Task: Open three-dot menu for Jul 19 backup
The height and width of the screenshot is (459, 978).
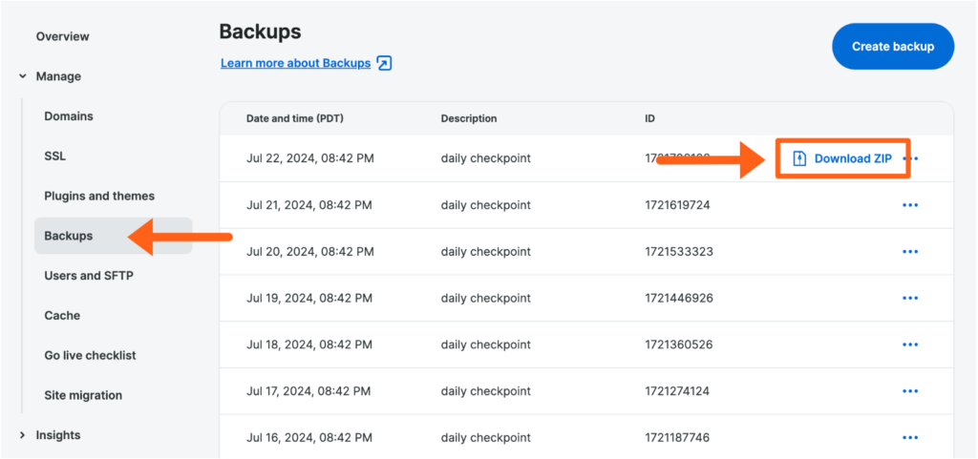Action: pyautogui.click(x=909, y=299)
